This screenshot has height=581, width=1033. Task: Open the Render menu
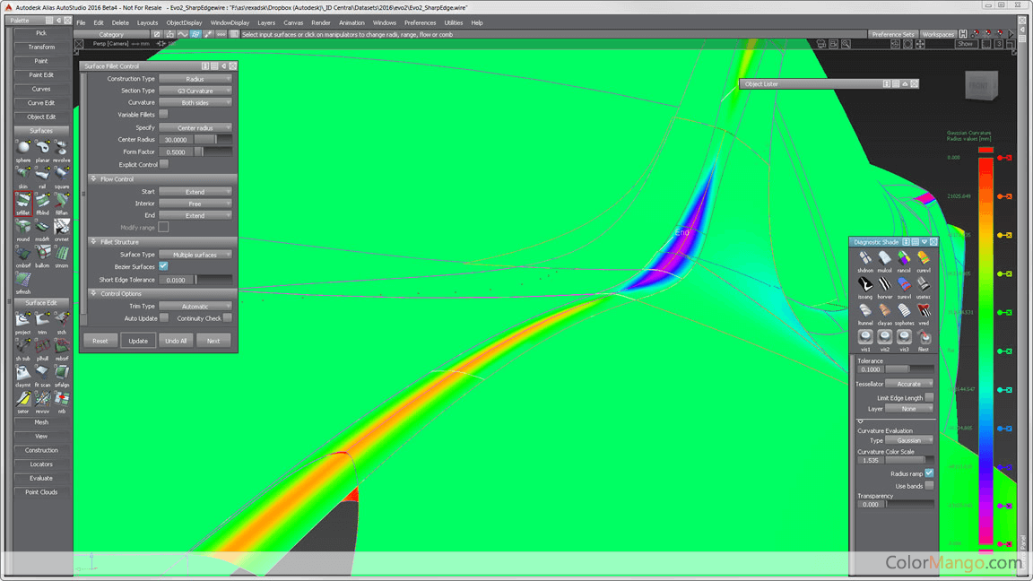click(321, 22)
